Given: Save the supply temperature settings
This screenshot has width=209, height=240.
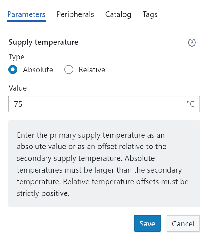Looking at the screenshot, I should pyautogui.click(x=147, y=223).
